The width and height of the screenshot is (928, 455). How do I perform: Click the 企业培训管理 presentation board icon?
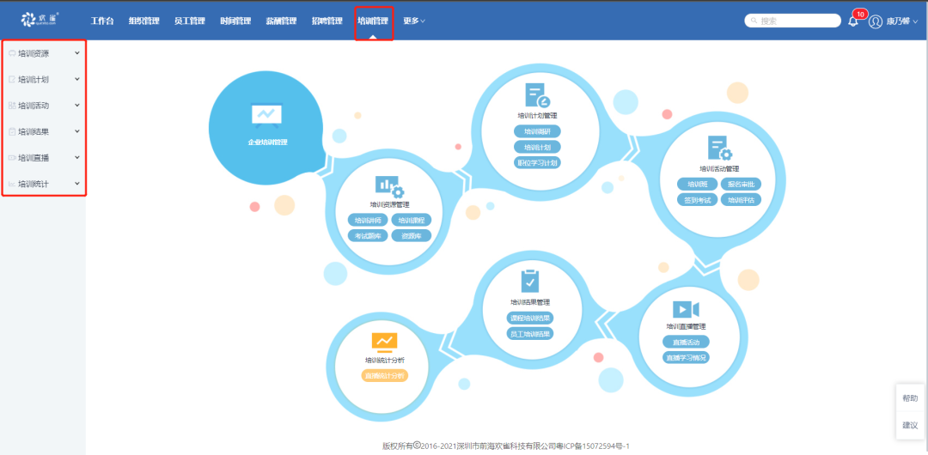tap(266, 114)
